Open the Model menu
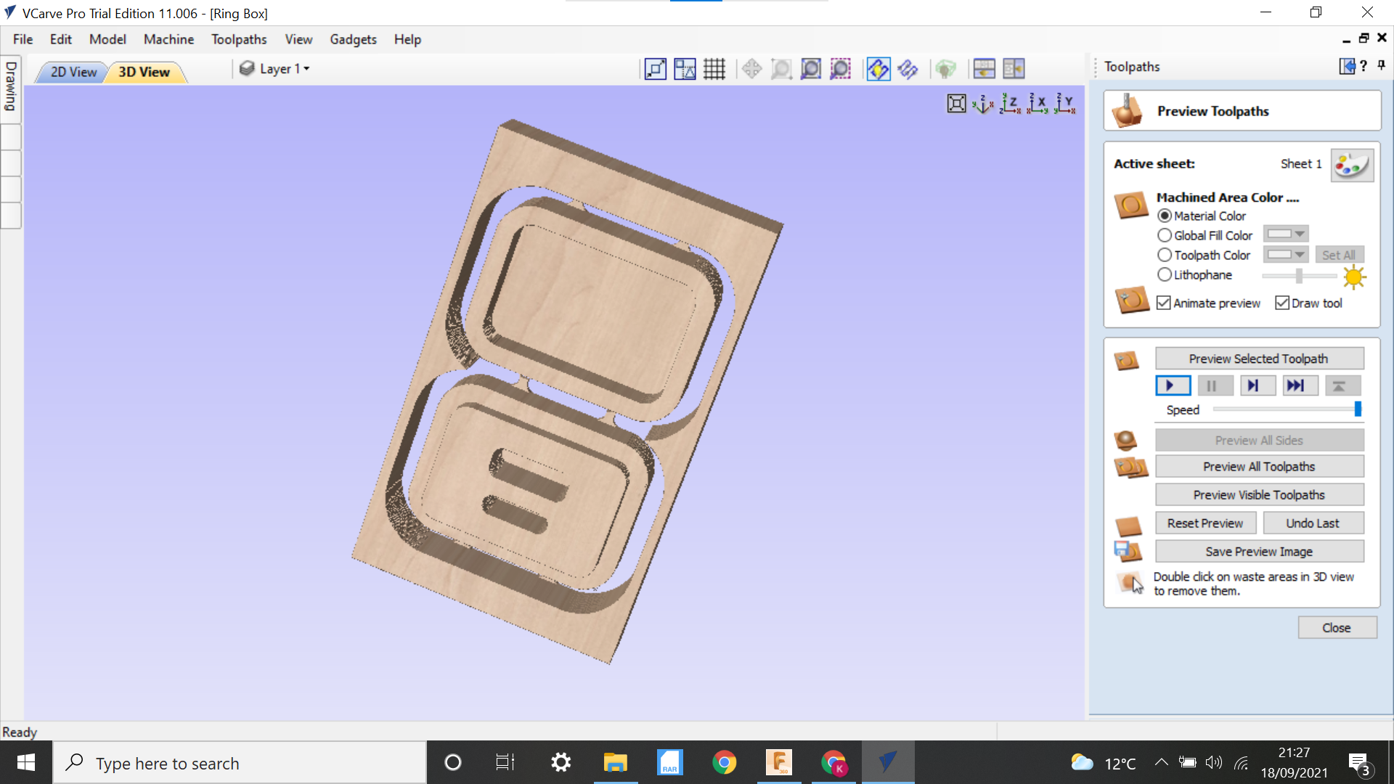The height and width of the screenshot is (784, 1394). [107, 39]
